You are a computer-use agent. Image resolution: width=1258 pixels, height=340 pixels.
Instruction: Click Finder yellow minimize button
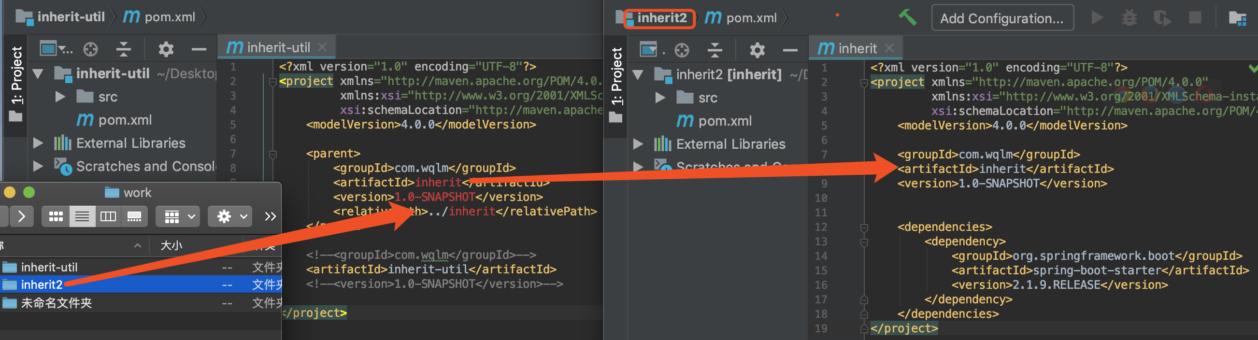coord(10,193)
